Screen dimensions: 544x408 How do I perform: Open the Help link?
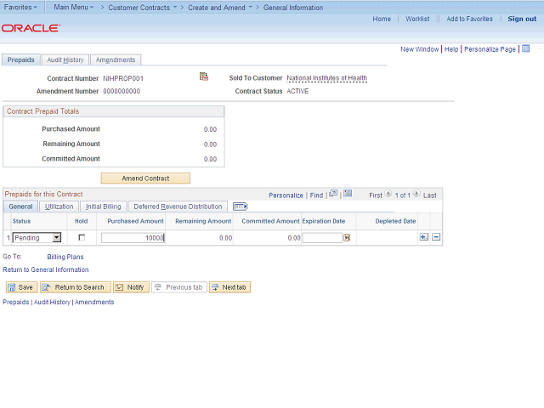tap(451, 49)
